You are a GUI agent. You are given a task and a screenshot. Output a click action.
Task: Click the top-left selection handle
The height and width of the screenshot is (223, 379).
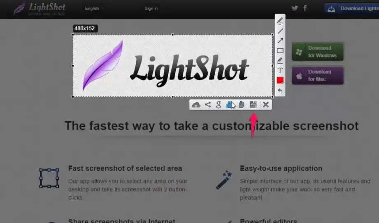[73, 35]
